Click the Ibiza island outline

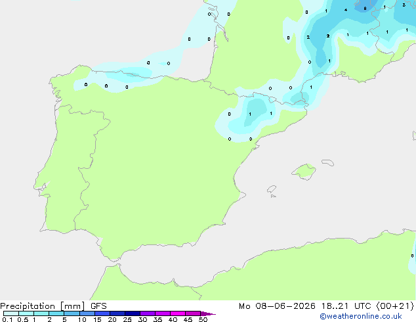tap(272, 189)
